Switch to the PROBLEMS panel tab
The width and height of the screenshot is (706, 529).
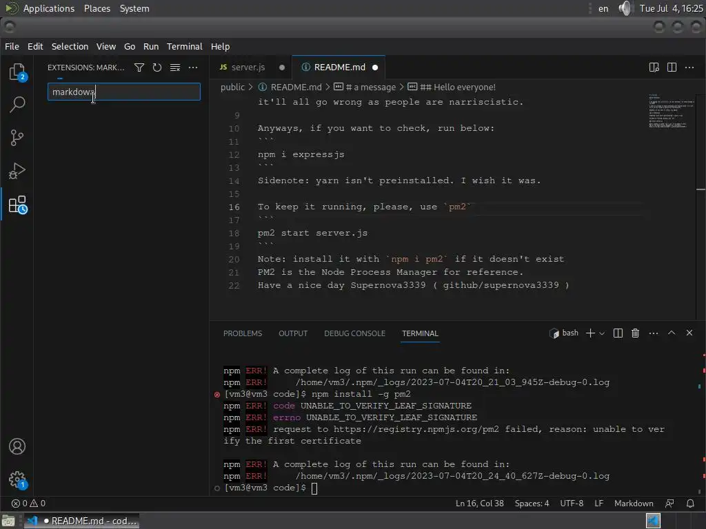[x=243, y=333]
